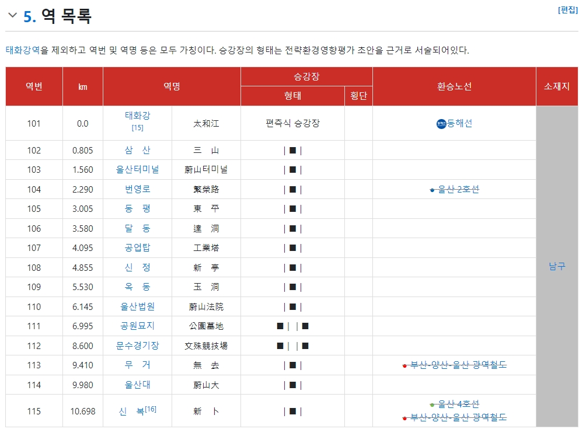Click the 역번 column header
This screenshot has height=436, width=586.
34,86
